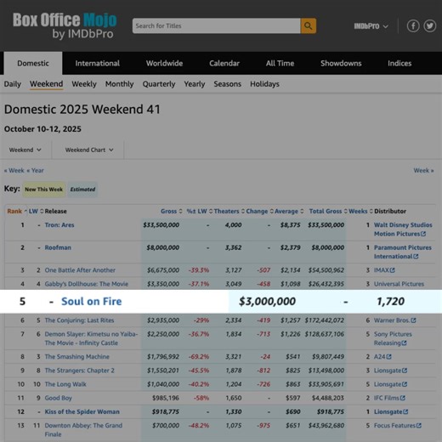Sort table by Weeks column
The height and width of the screenshot is (442, 442).
tap(360, 212)
